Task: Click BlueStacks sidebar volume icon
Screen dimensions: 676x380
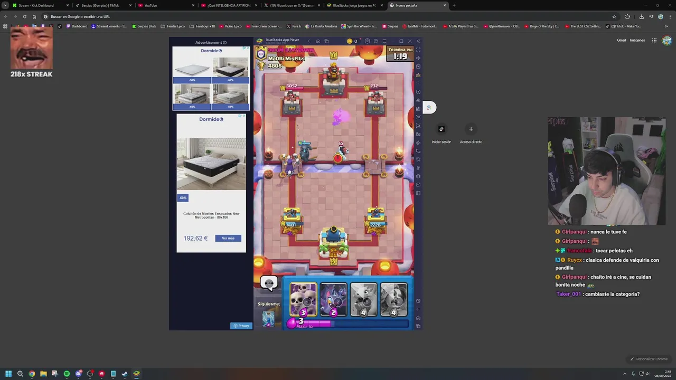Action: [418, 58]
